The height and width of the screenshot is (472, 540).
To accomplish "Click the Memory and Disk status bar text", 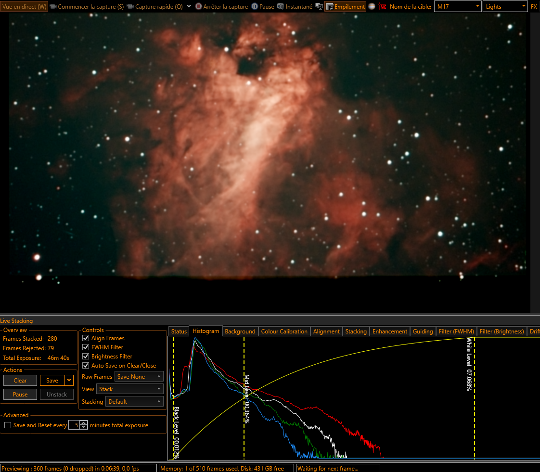I will [222, 468].
